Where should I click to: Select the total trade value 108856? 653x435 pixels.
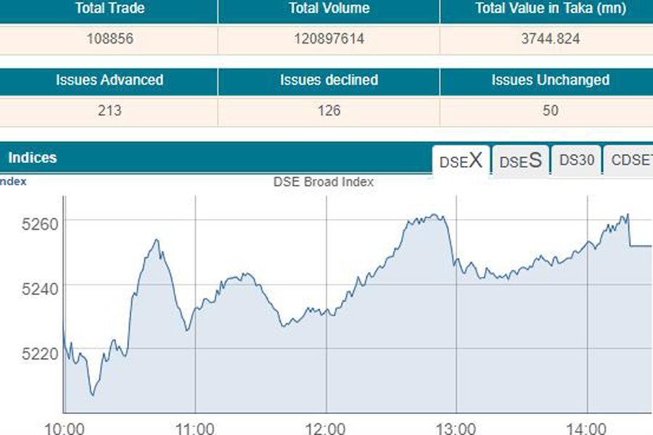109,39
